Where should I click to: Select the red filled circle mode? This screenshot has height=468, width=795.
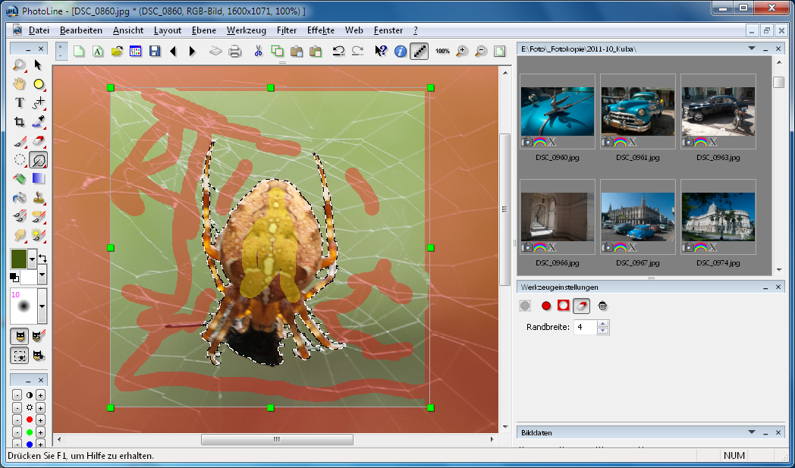545,306
